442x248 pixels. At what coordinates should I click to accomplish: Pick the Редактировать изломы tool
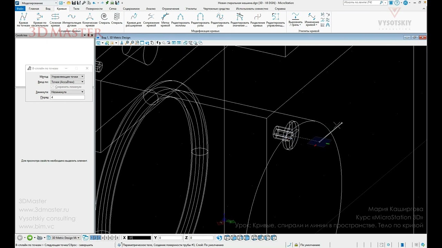[x=181, y=20]
